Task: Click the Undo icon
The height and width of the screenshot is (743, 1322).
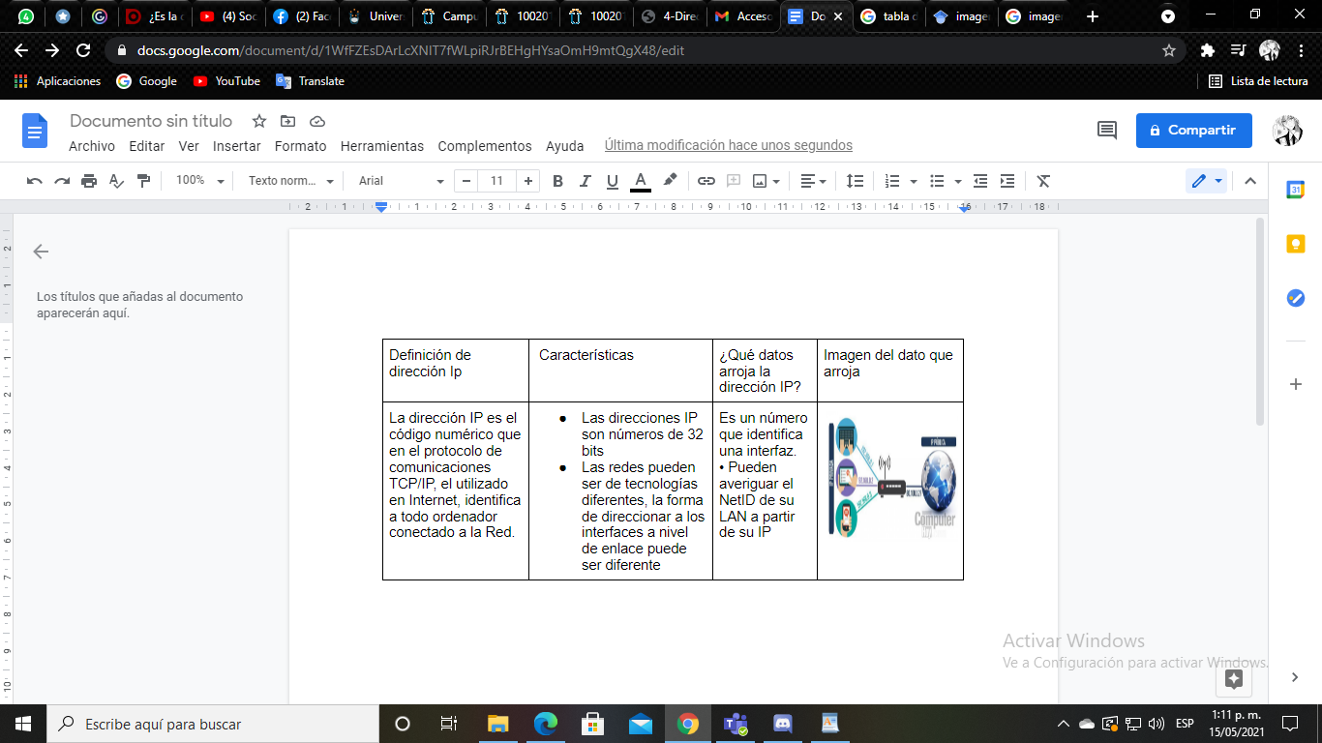Action: (x=35, y=181)
